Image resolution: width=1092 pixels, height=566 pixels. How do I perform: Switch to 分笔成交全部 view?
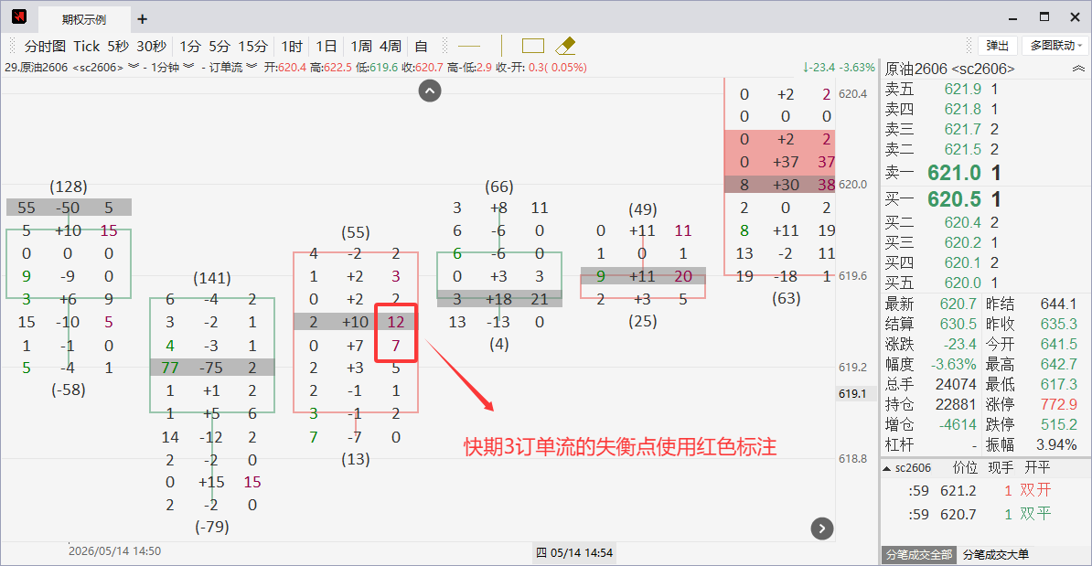click(x=918, y=555)
